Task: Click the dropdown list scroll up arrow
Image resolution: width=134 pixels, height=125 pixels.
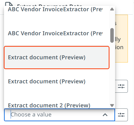Action: (112, 9)
